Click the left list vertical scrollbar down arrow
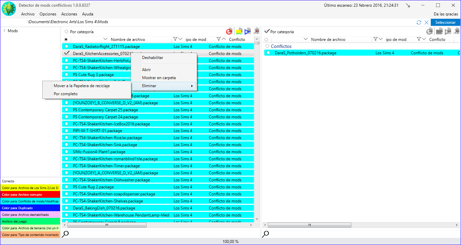 [257, 219]
